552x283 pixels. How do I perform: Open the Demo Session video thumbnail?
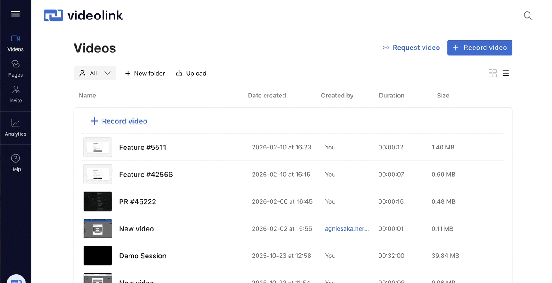[x=98, y=256]
